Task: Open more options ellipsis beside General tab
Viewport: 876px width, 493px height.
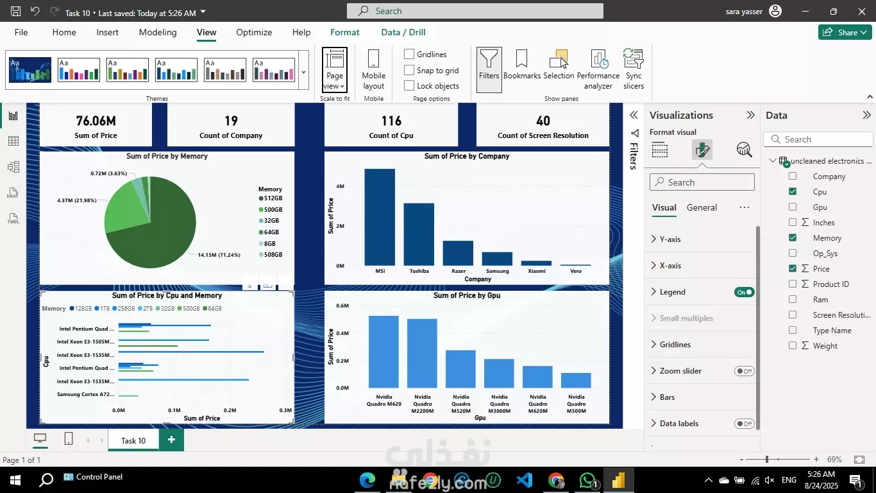Action: 744,207
